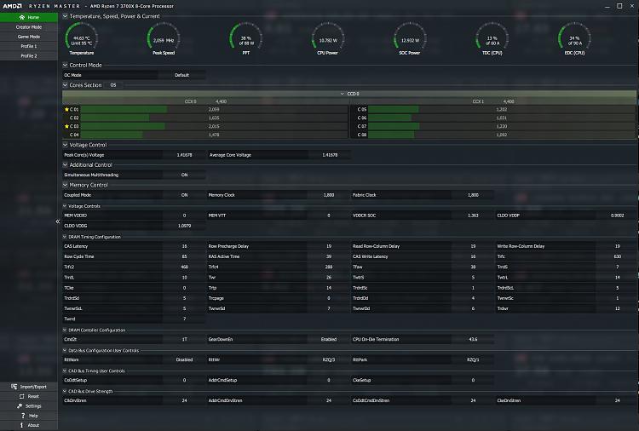639x431 pixels.
Task: Collapse CAD Bus Timing User Controls
Action: [x=65, y=371]
